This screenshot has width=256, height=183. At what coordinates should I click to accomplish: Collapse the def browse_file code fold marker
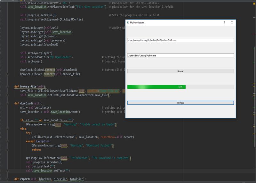coord(7,87)
